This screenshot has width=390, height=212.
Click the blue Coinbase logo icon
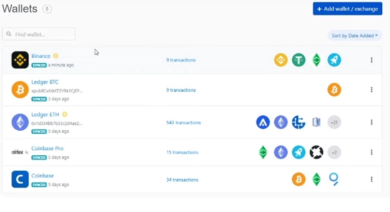20,179
